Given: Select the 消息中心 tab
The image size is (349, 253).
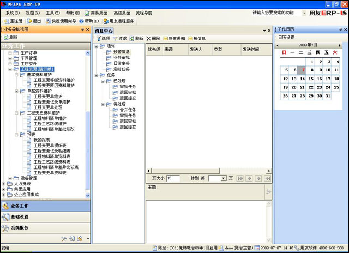Looking at the screenshot, I should point(104,31).
